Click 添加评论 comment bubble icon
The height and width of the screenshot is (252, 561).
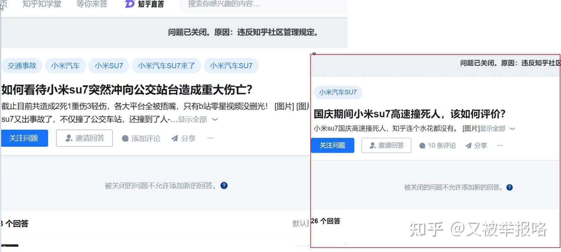click(125, 138)
